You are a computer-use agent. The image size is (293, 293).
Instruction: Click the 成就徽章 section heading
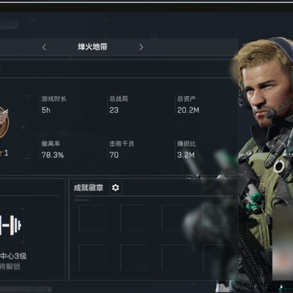89,188
